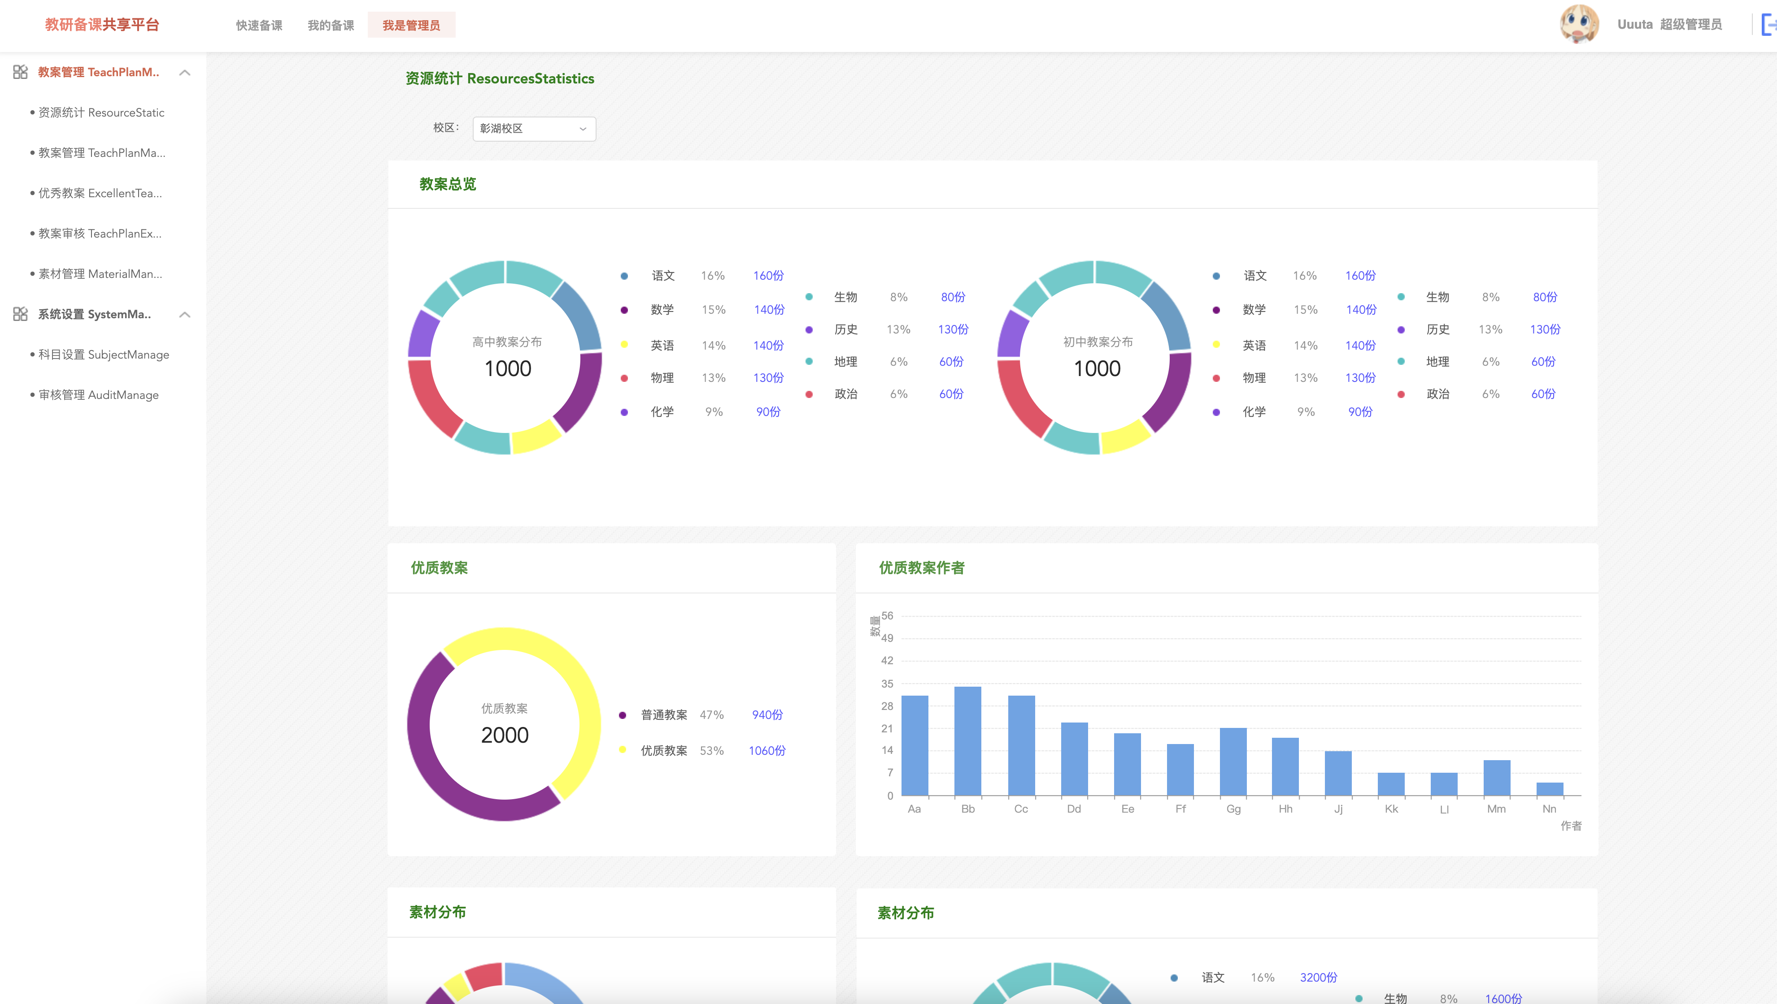Screen dimensions: 1777x1004
Task: Click 3200份 for 语文 in 素材分布
Action: click(1318, 978)
